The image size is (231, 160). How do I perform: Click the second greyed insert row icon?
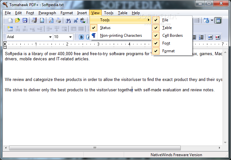click(x=40, y=29)
